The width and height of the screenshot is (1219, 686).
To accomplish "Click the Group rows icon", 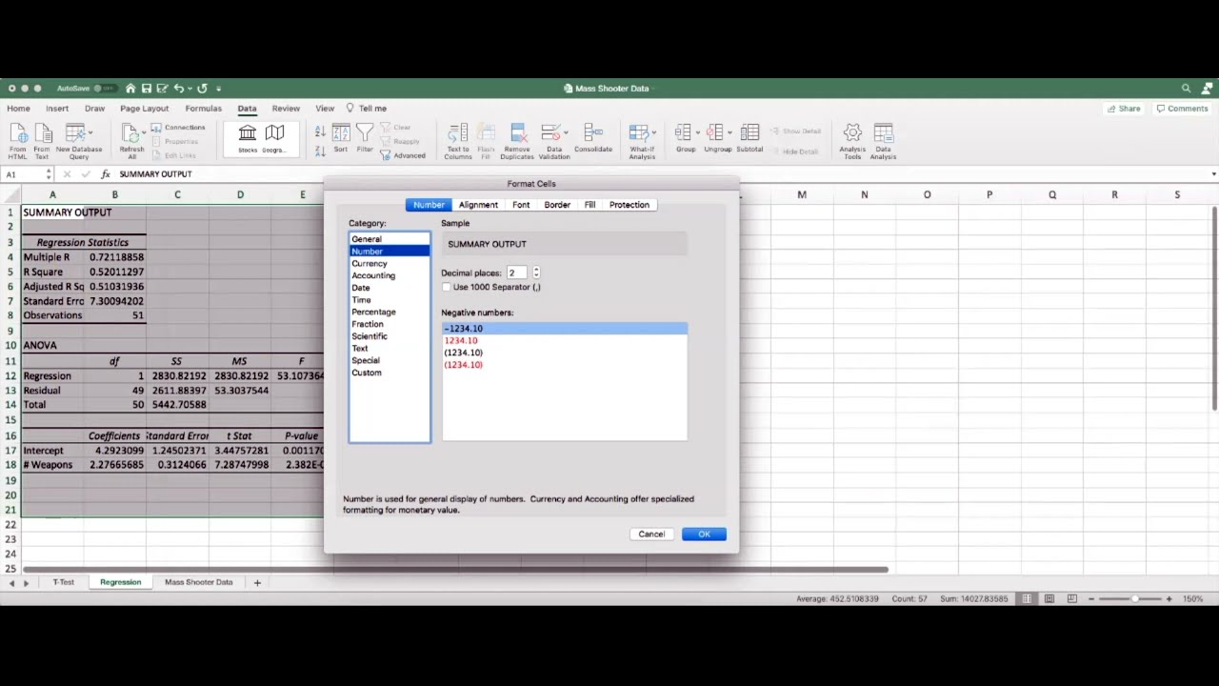I will (x=683, y=133).
